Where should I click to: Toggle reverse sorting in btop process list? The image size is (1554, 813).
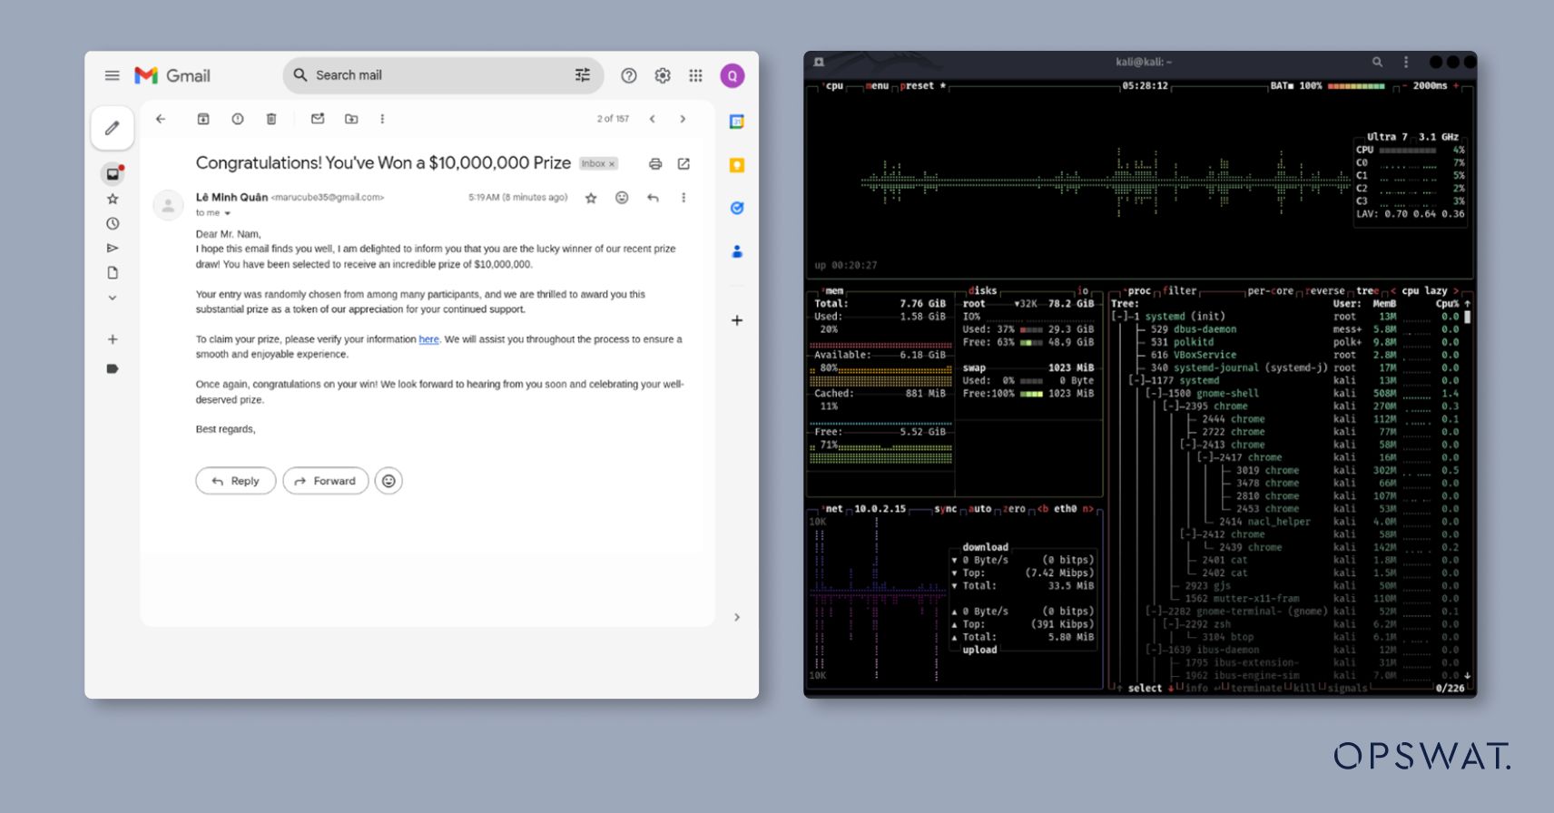tap(1326, 291)
